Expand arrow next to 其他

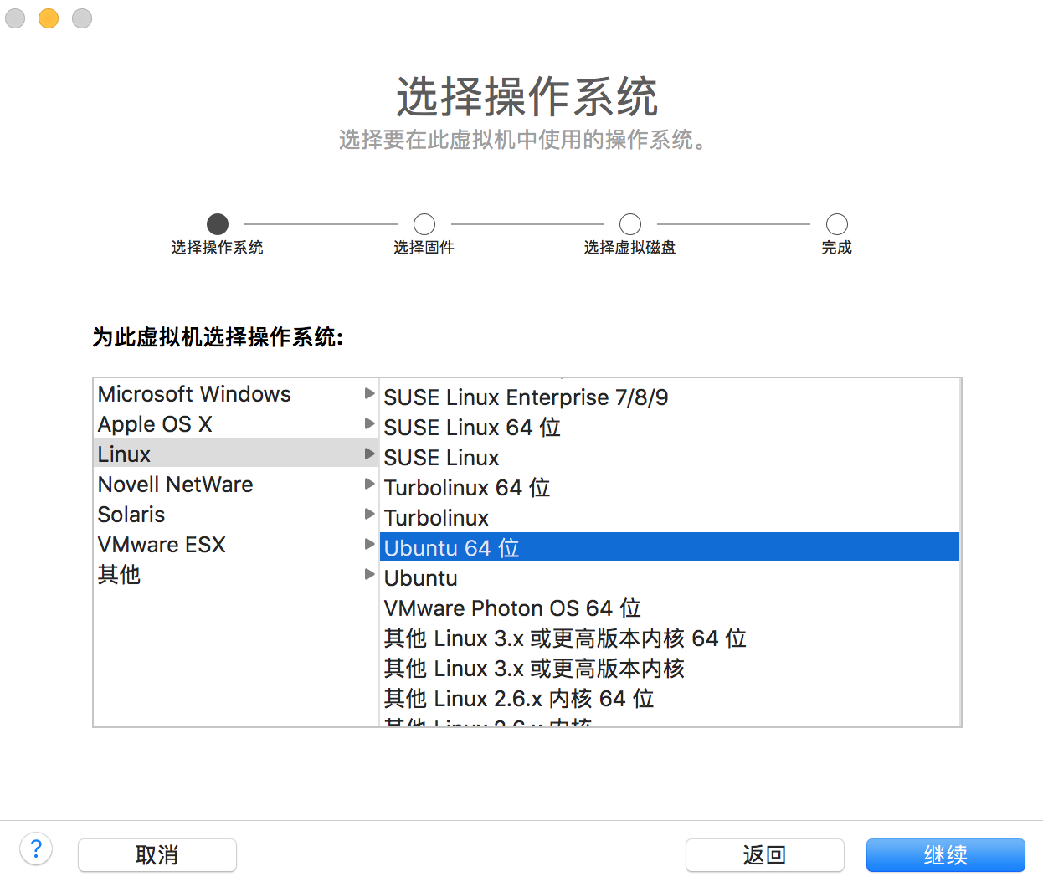pos(369,574)
